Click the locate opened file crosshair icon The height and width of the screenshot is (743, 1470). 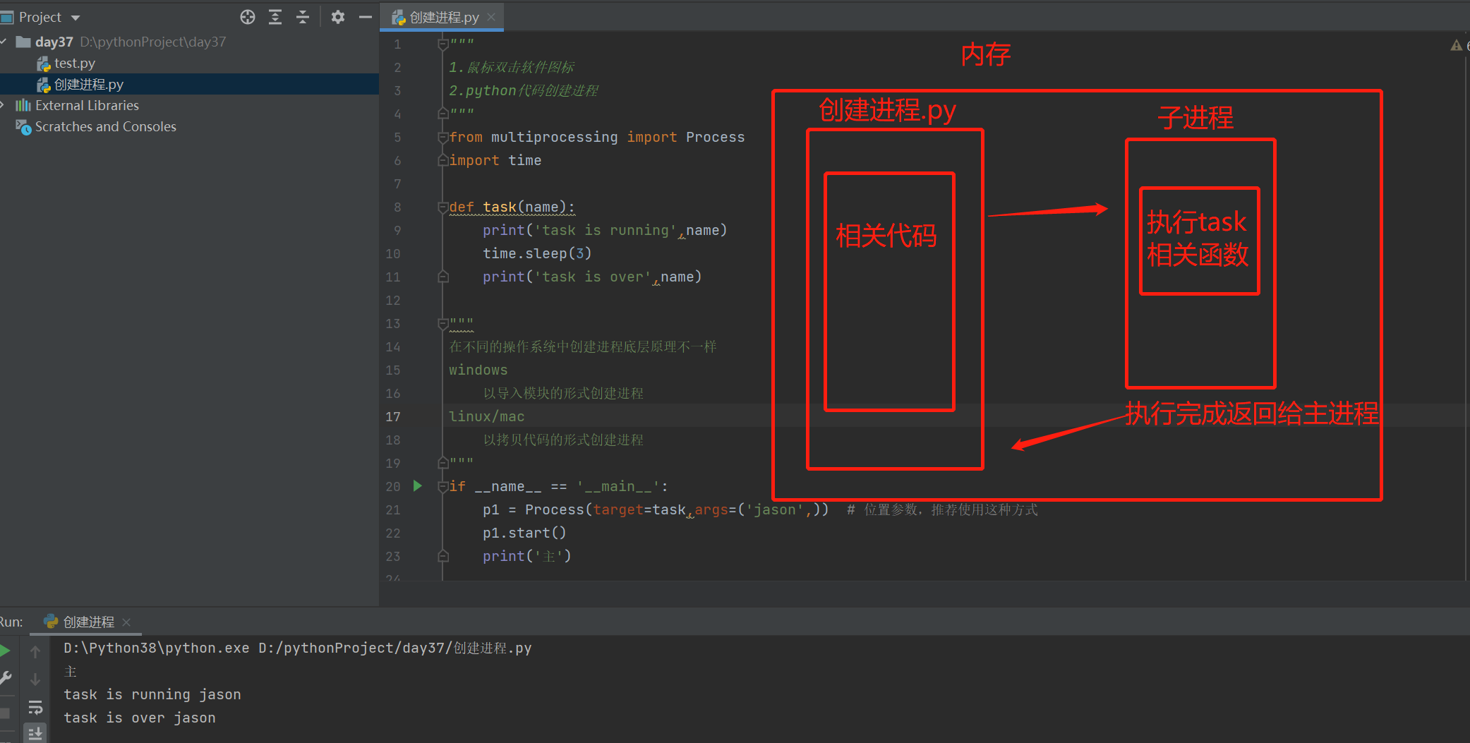click(x=248, y=17)
